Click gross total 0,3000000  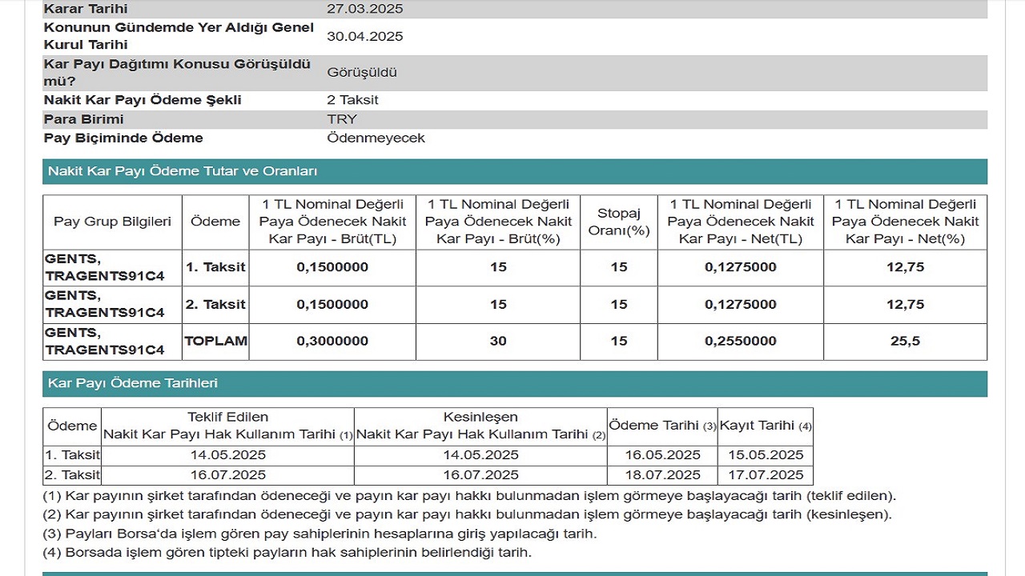point(332,341)
